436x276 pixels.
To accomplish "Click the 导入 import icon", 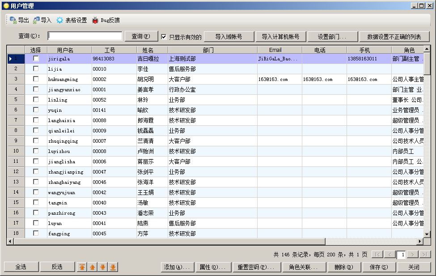I will pos(36,20).
